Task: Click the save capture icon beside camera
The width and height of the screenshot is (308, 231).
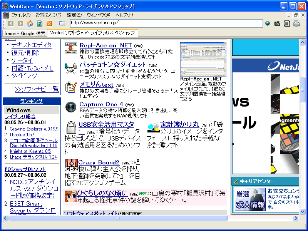Action: (287, 23)
